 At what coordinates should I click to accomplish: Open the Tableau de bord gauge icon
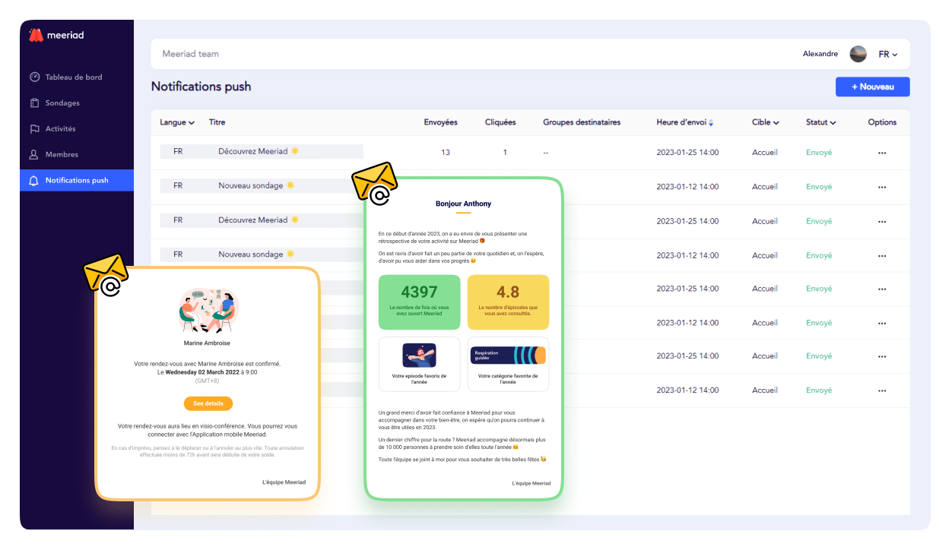pyautogui.click(x=34, y=77)
